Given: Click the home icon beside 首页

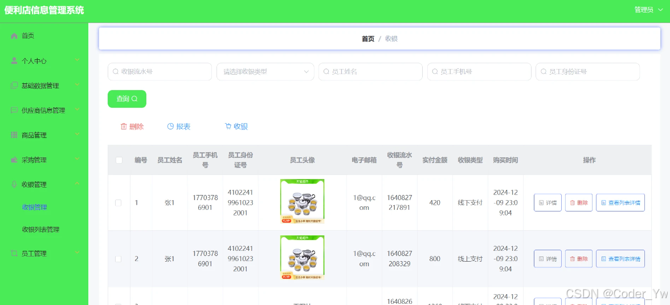Looking at the screenshot, I should [14, 36].
